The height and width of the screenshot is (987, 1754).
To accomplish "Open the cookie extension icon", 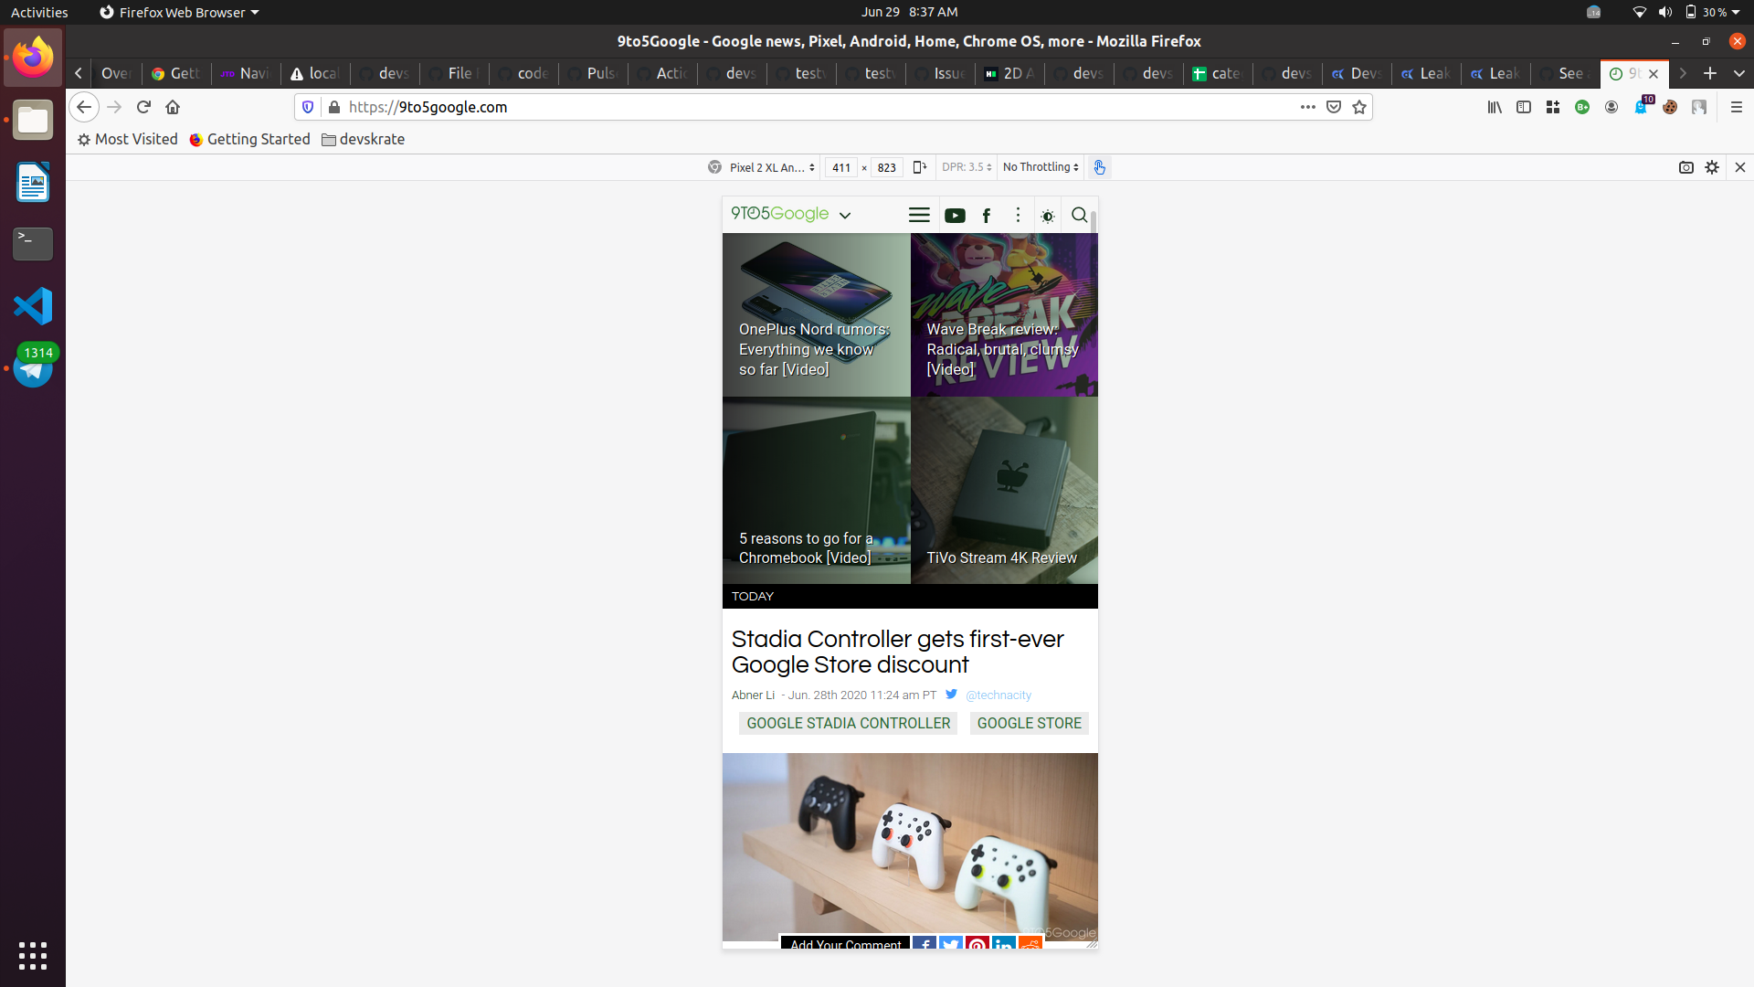I will (1670, 107).
